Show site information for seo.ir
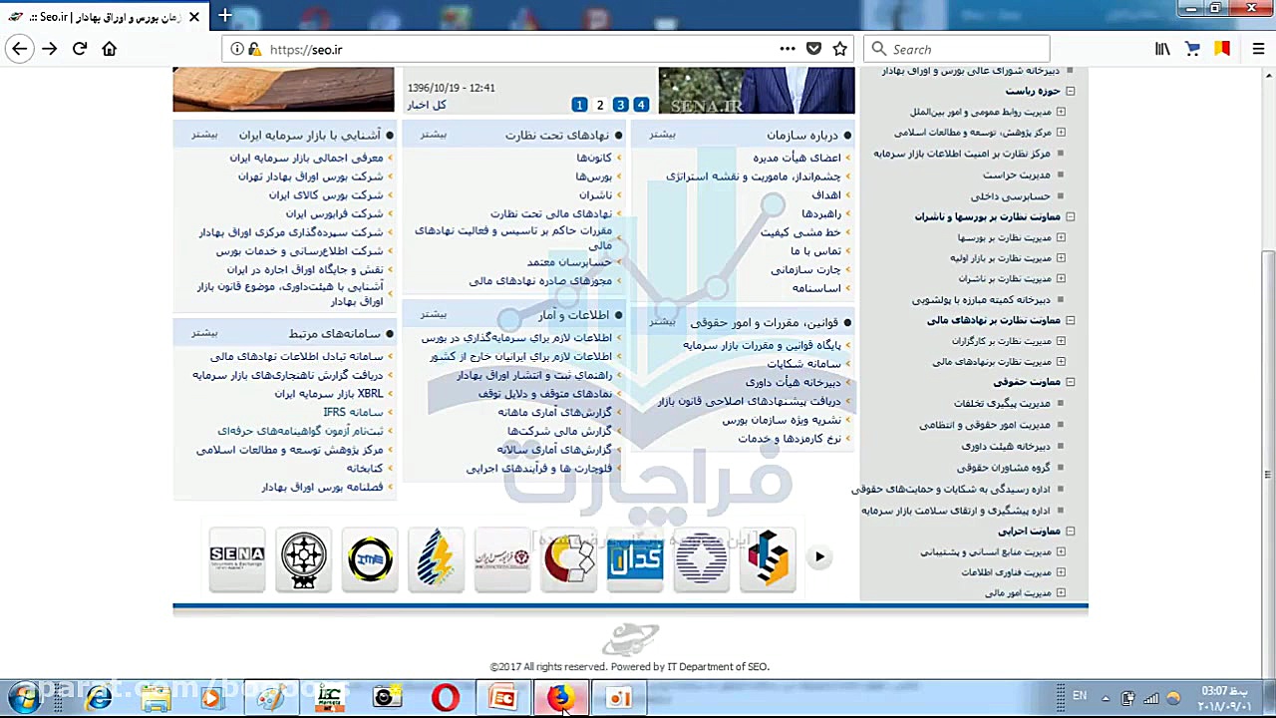 tap(237, 49)
